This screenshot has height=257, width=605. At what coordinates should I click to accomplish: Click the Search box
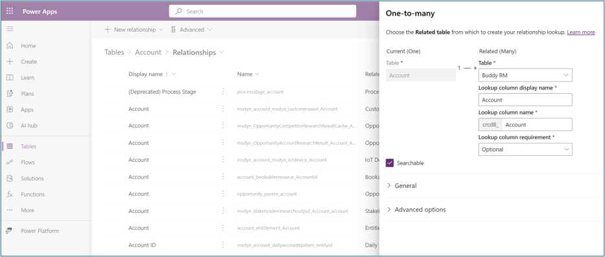pos(262,12)
